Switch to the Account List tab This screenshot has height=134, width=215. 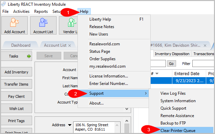[x=55, y=45]
